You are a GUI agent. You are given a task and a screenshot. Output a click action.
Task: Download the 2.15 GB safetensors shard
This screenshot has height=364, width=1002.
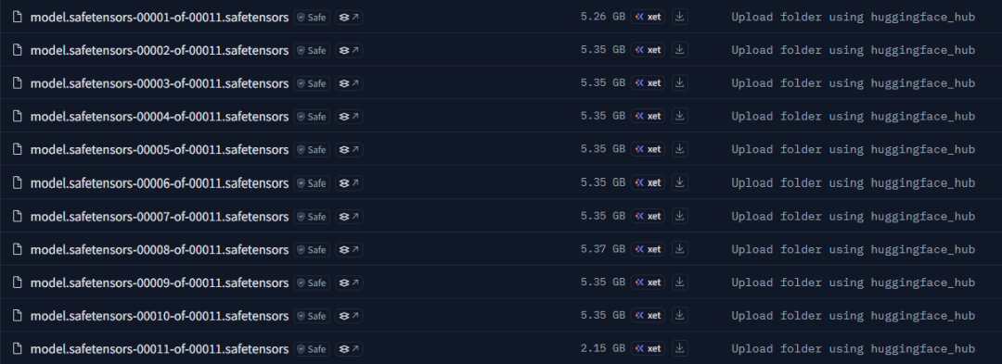tap(679, 348)
